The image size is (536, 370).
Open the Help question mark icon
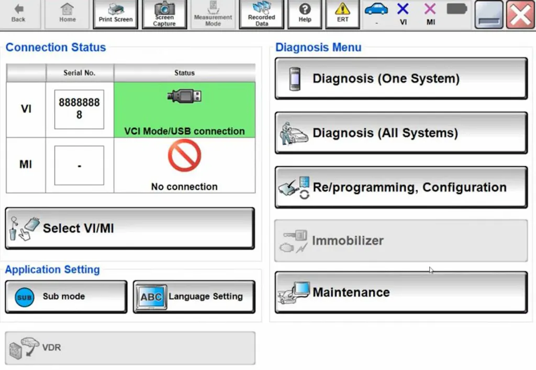click(x=305, y=14)
